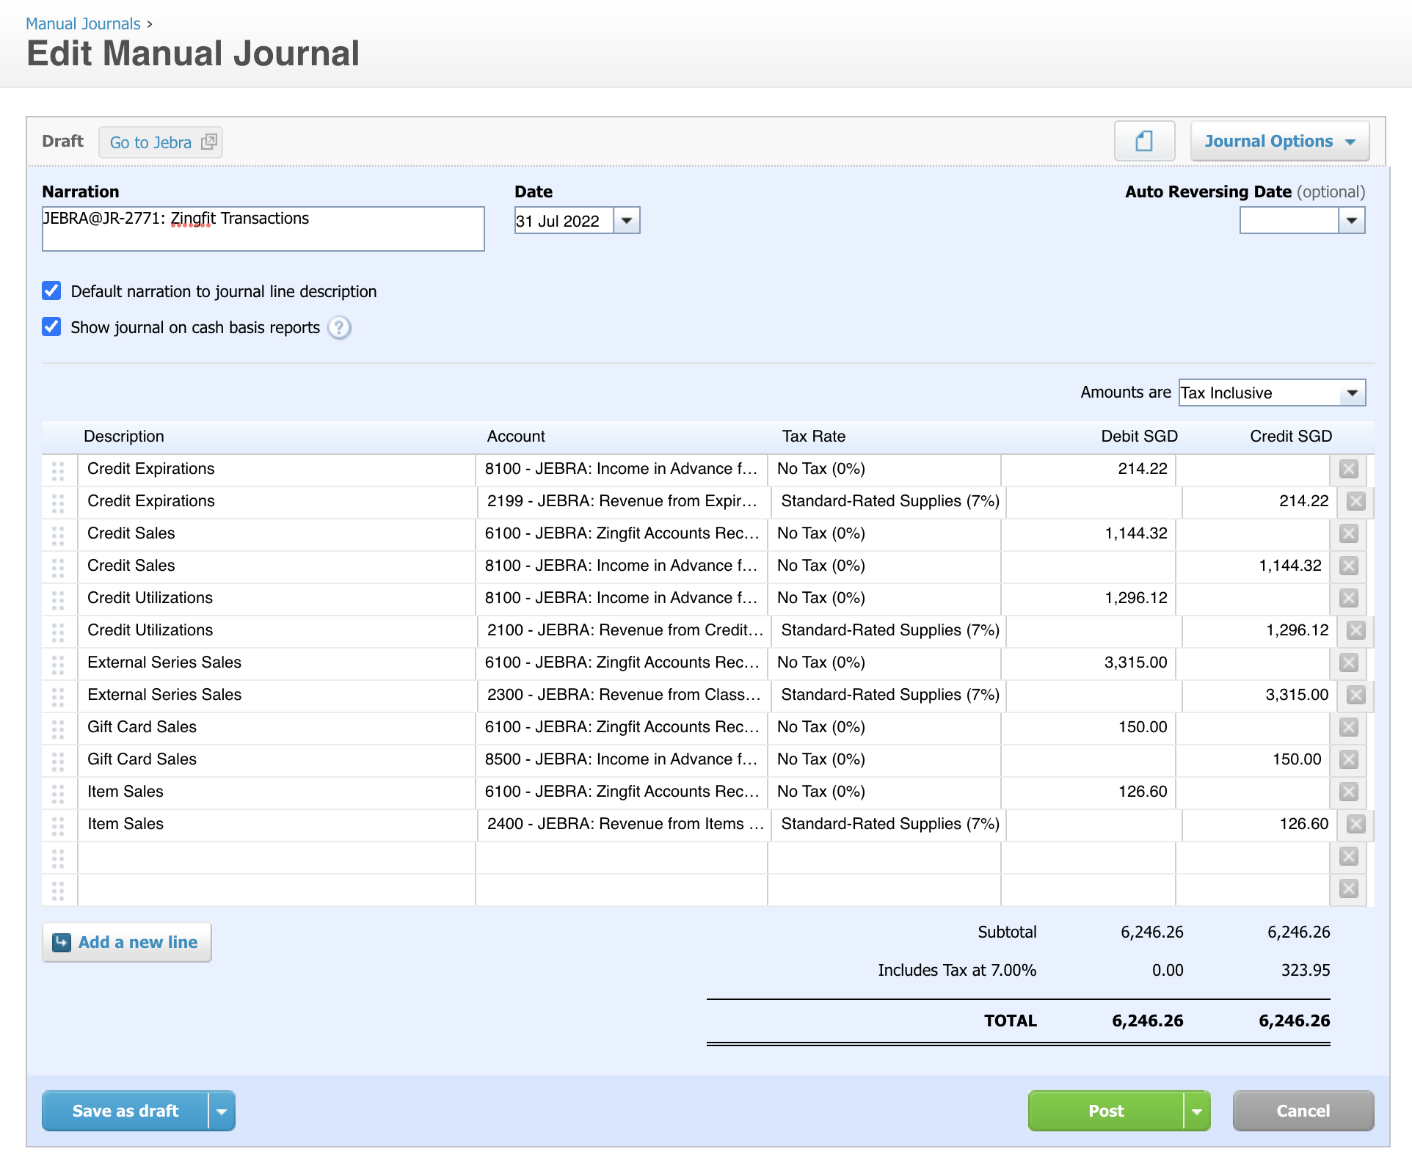Image resolution: width=1412 pixels, height=1168 pixels.
Task: Go back to Manual Journals breadcrumb
Action: (x=83, y=23)
